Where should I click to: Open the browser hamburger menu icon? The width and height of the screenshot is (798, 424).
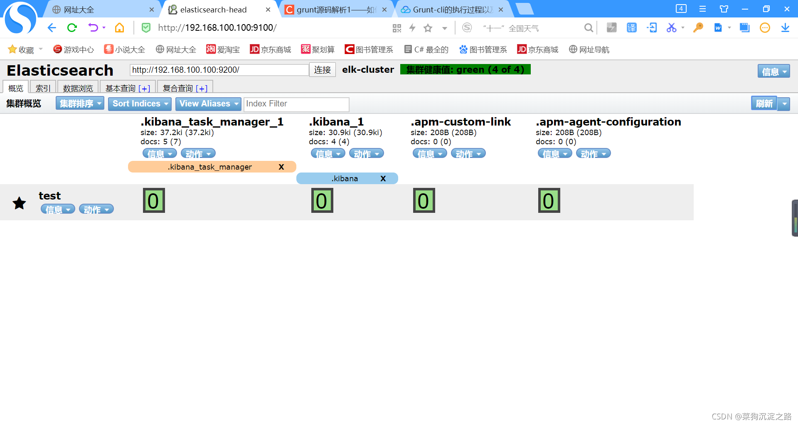click(702, 9)
